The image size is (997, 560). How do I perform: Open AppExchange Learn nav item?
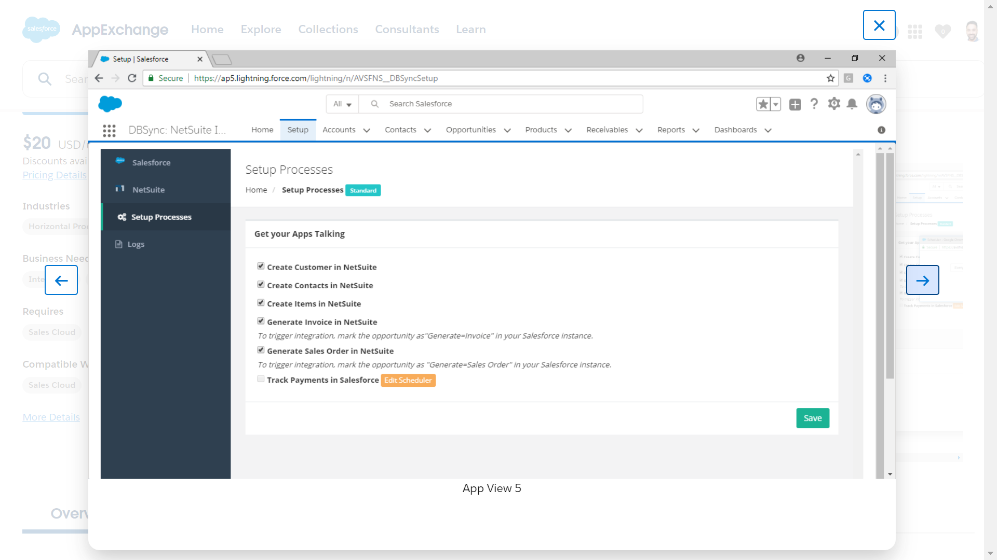click(471, 30)
